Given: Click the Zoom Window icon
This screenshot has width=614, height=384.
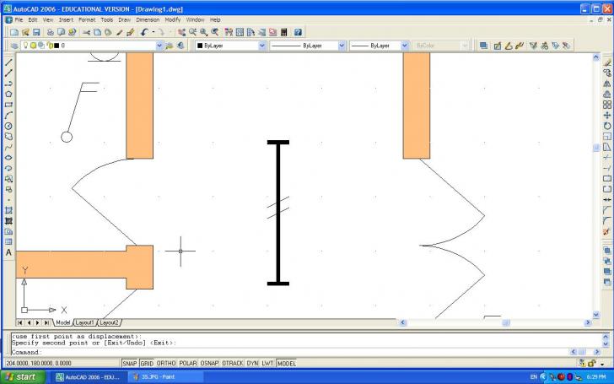Looking at the screenshot, I should pos(203,32).
